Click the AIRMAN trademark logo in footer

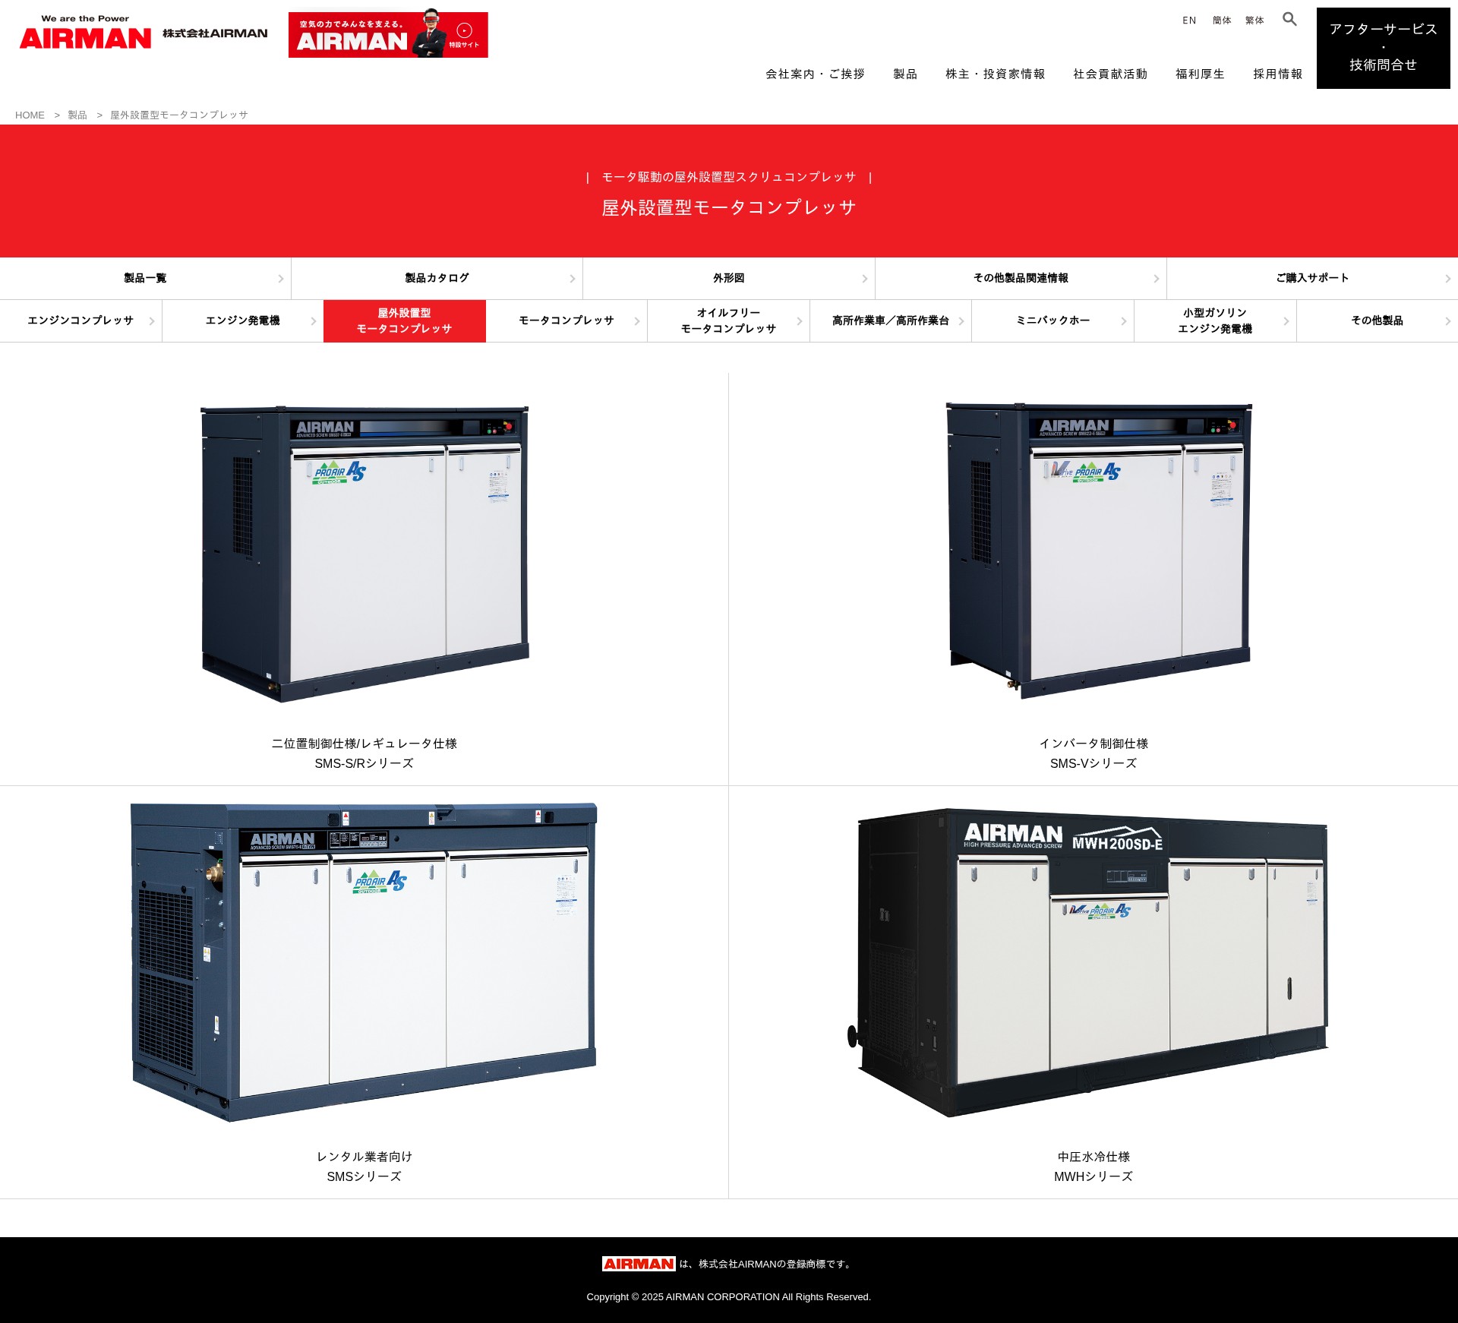(x=639, y=1264)
